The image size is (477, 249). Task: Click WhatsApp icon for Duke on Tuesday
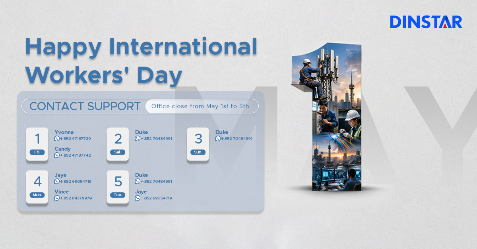tap(138, 182)
